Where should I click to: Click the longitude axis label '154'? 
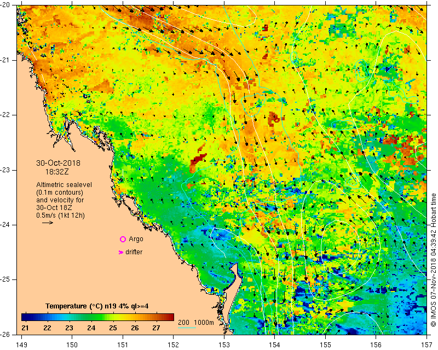tap(275, 345)
